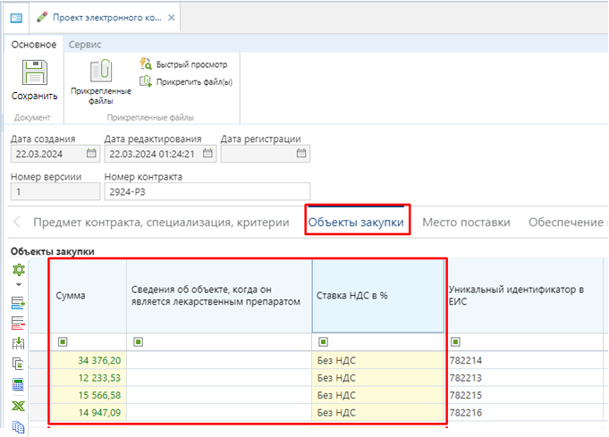Close the Проект электронного ко... tab

pos(172,18)
